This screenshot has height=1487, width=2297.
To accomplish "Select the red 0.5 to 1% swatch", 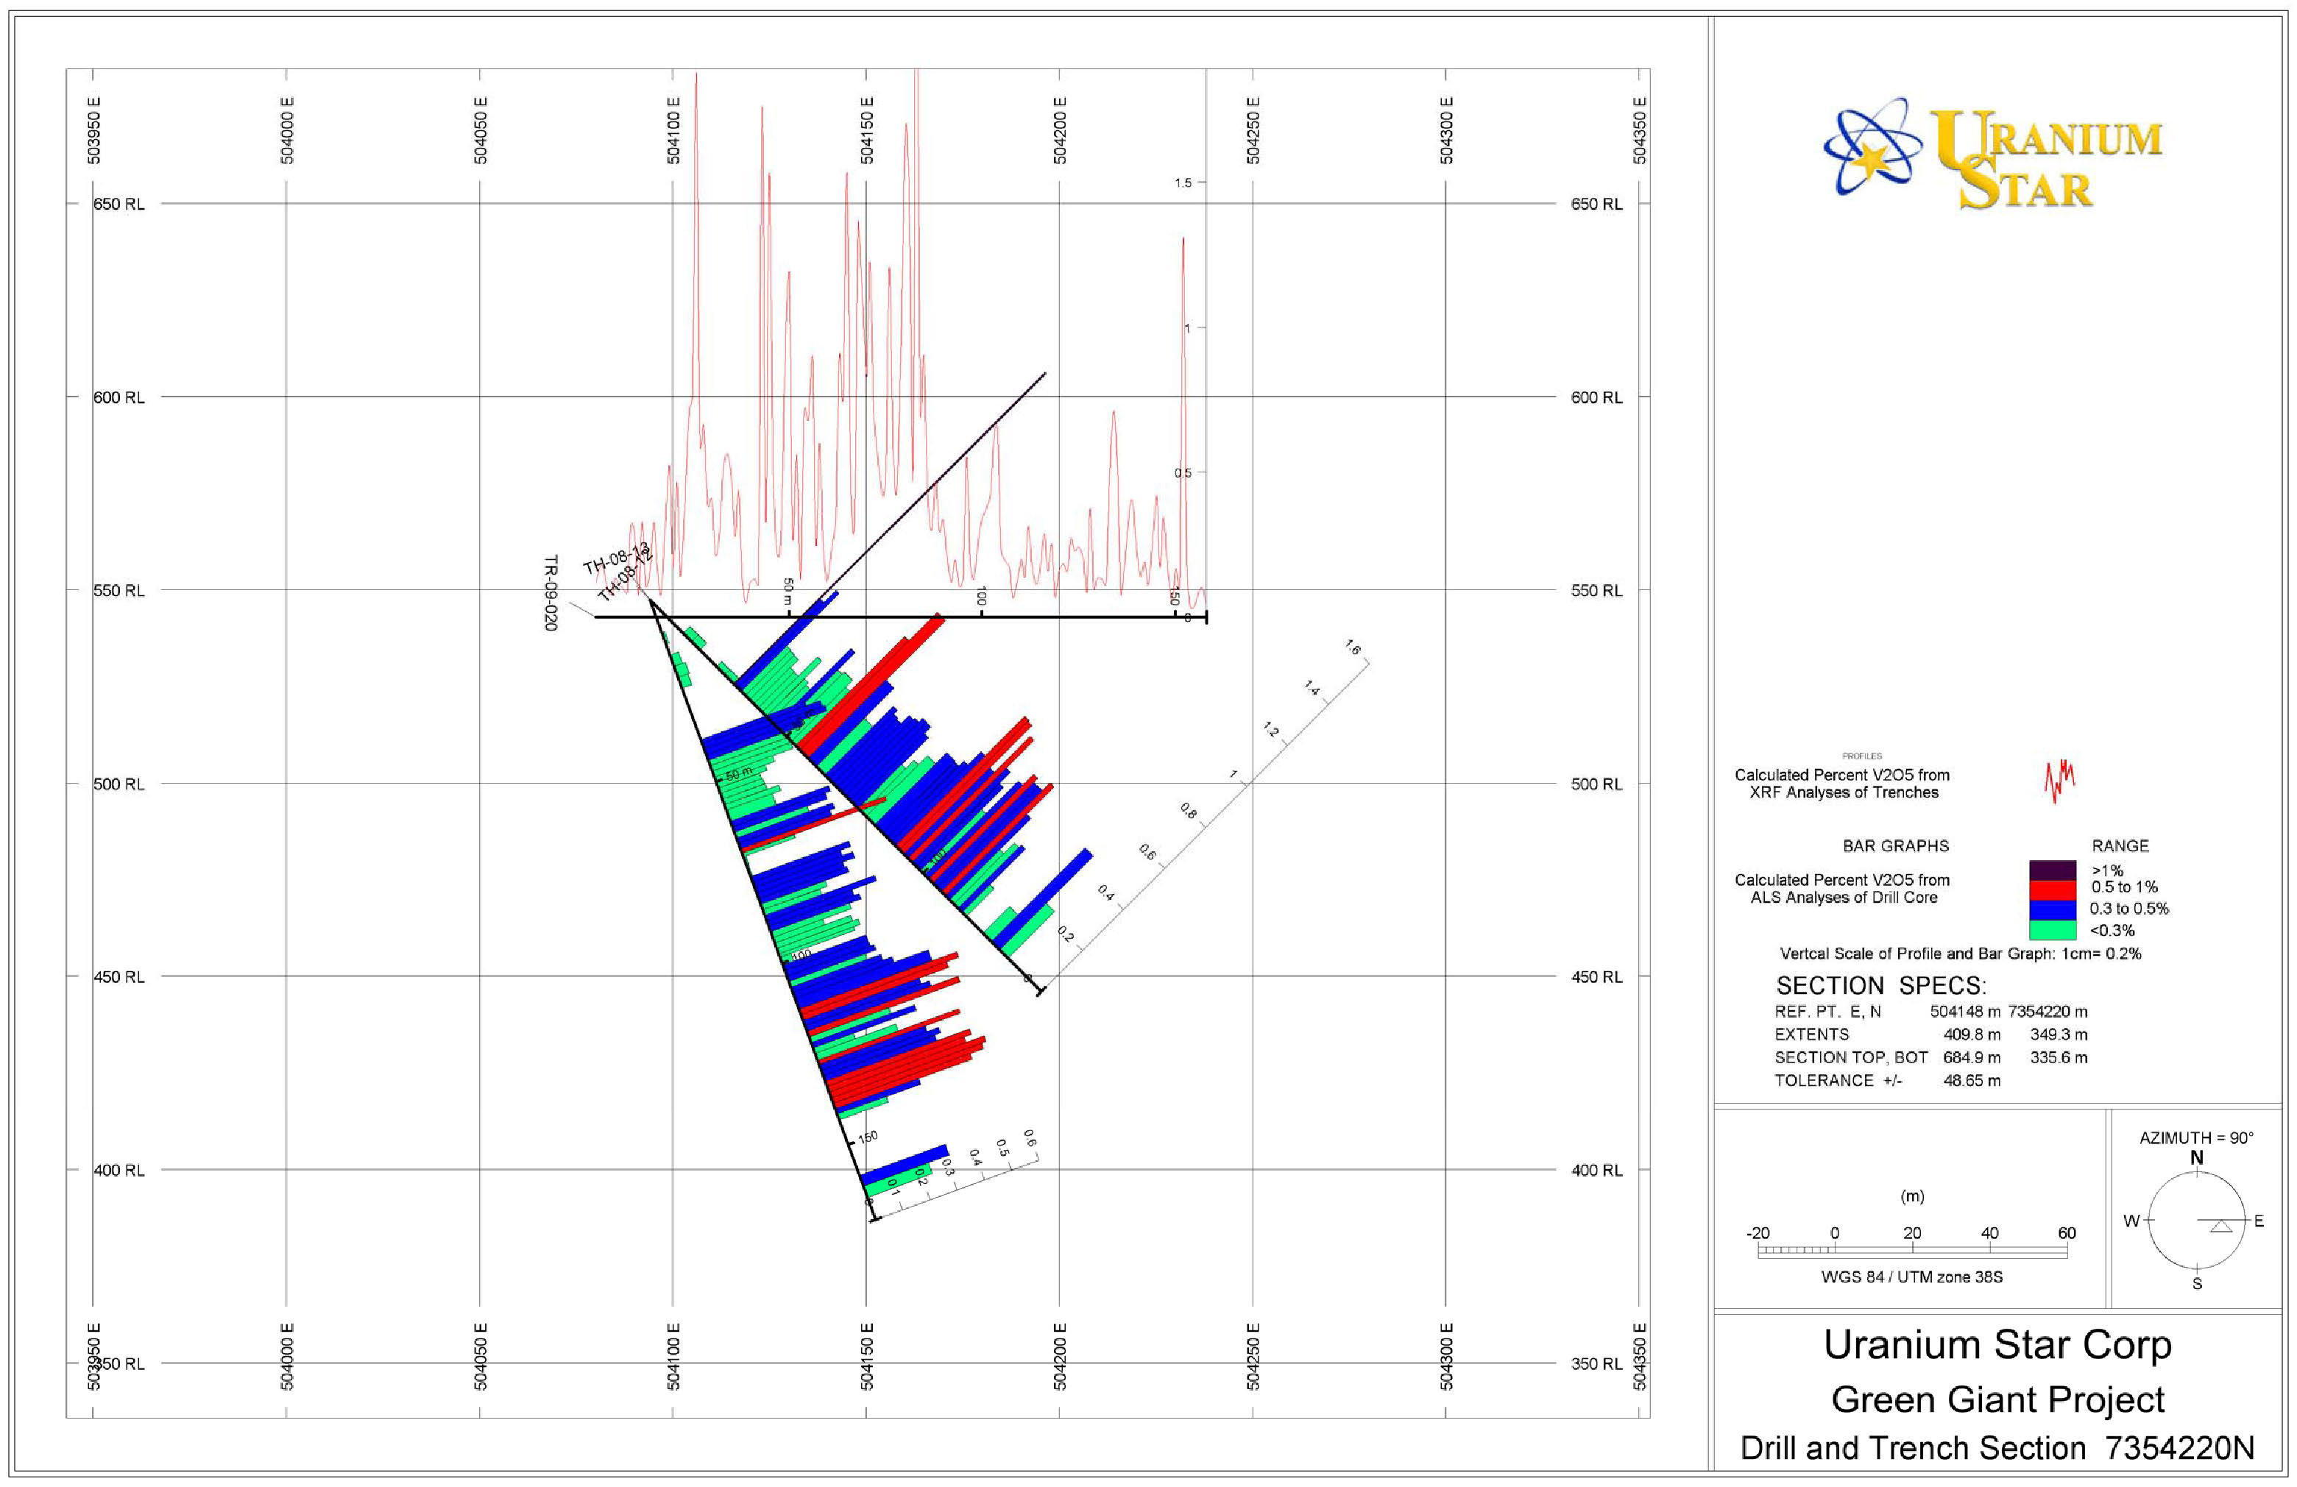I will [x=2052, y=890].
